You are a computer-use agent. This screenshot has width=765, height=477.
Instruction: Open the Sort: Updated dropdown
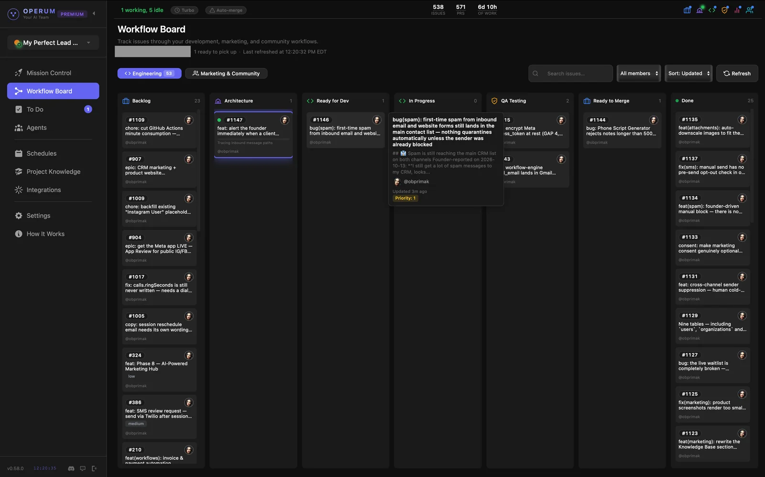click(688, 74)
